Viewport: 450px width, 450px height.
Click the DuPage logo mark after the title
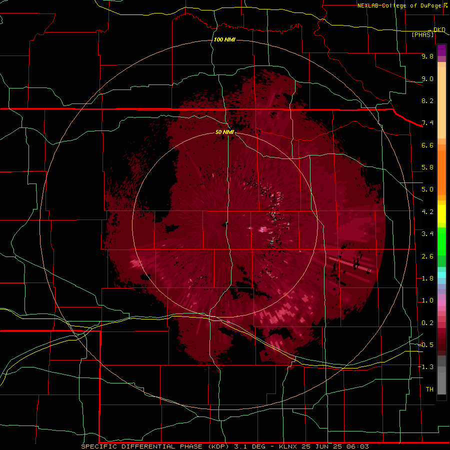coord(445,5)
